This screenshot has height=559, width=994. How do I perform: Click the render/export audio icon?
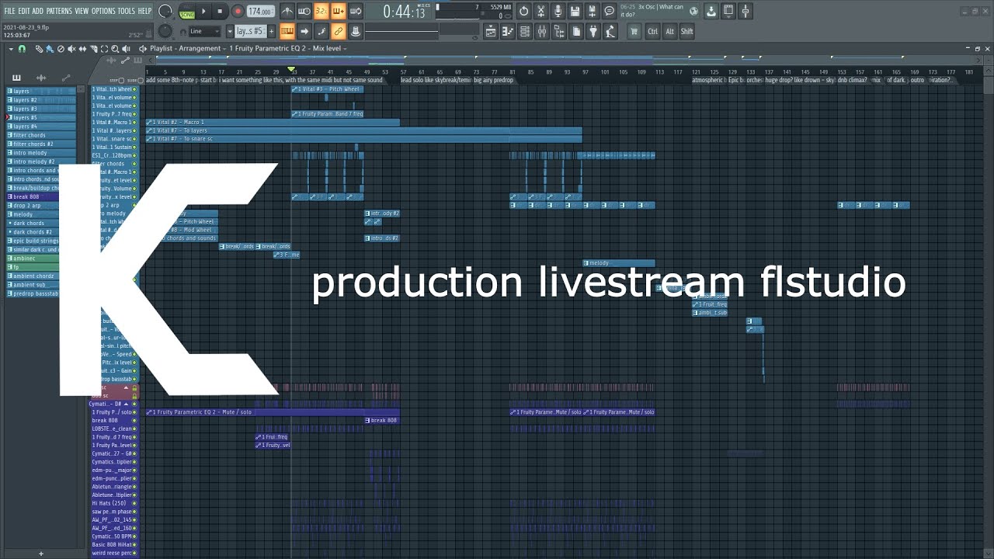tap(592, 11)
